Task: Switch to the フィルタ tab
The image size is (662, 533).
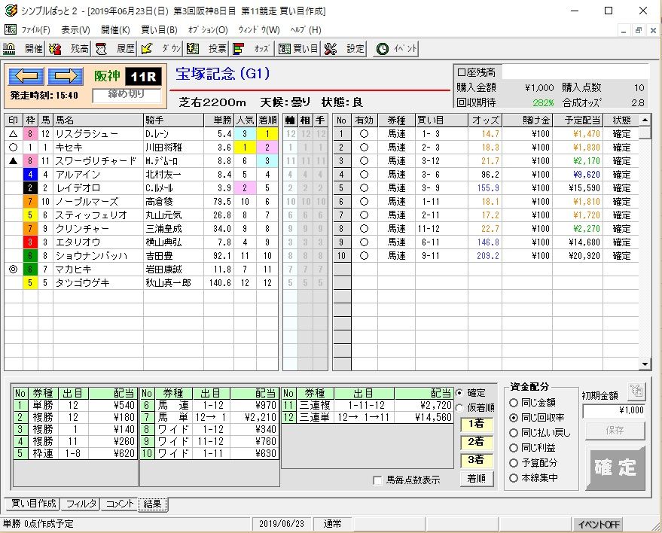Action: tap(81, 504)
